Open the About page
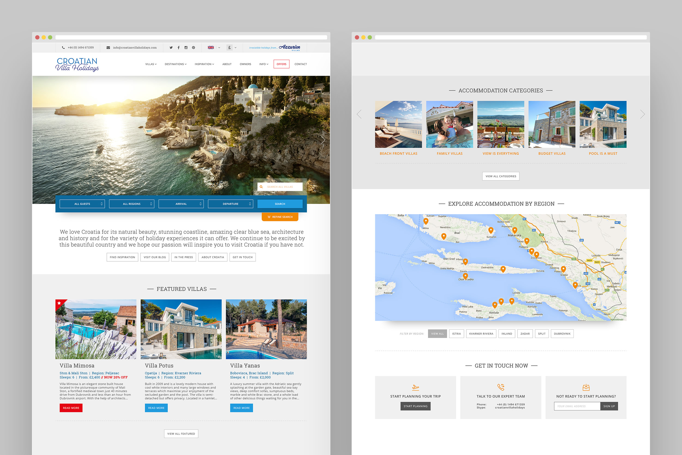Viewport: 682px width, 455px height. [227, 64]
